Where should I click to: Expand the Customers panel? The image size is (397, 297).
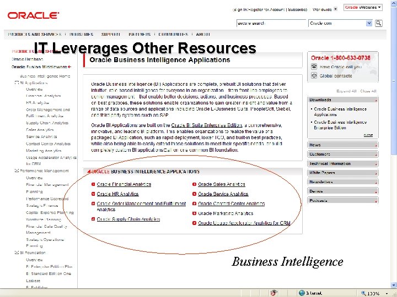tap(343, 154)
